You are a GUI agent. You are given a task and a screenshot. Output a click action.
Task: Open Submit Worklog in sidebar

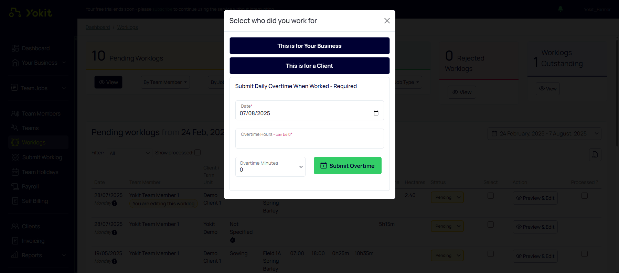pos(42,157)
